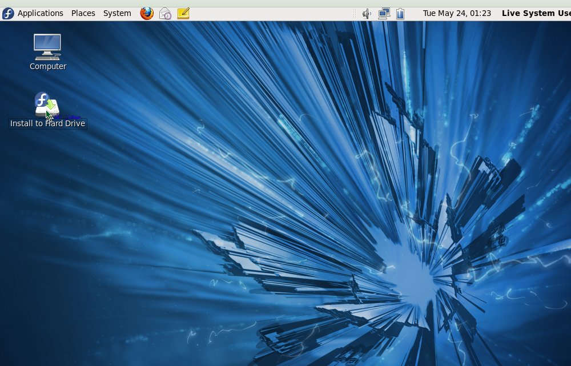Open the sticky notes launcher icon
The height and width of the screenshot is (366, 571).
pyautogui.click(x=183, y=14)
